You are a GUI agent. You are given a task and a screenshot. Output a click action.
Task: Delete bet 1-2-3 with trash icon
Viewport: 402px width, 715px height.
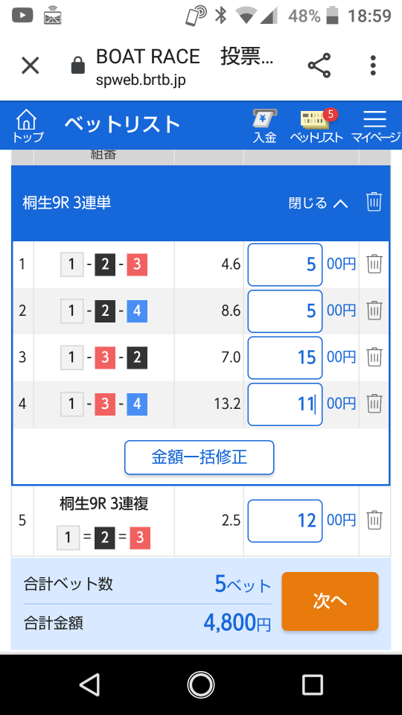pyautogui.click(x=374, y=264)
